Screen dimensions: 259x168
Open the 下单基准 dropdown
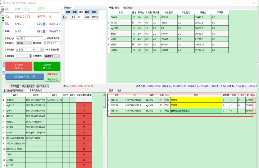(24, 43)
